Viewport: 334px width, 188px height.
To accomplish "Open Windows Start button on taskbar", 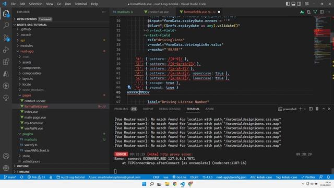I will (x=144, y=184).
